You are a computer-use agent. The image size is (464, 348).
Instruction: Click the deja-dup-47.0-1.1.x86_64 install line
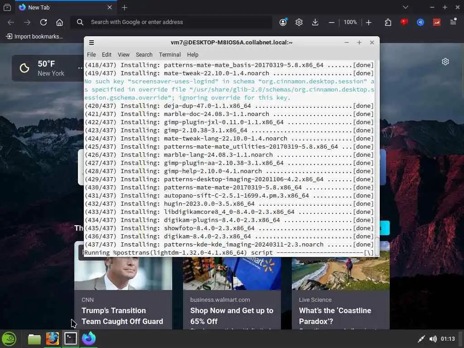coord(229,106)
